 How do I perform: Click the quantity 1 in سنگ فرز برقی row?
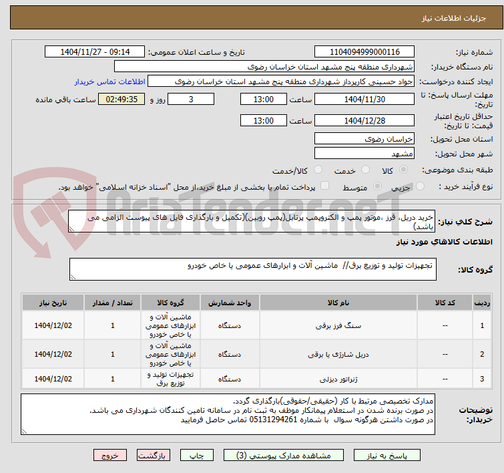113,325
